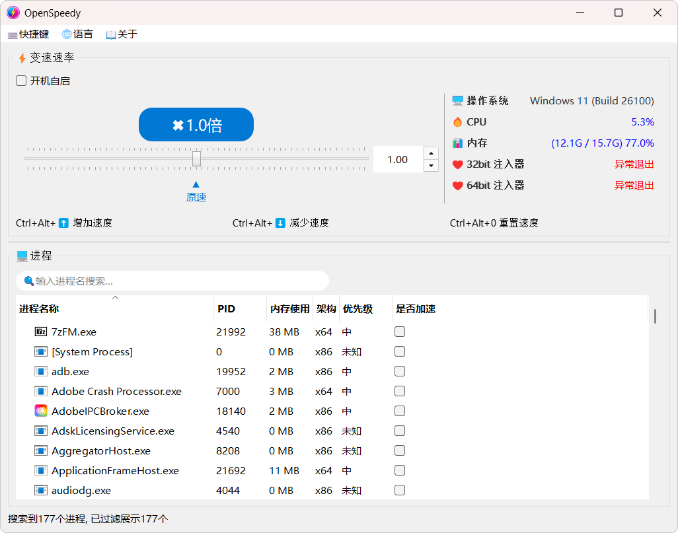The width and height of the screenshot is (678, 533).
Task: Open the 快捷键 shortcuts menu
Action: point(28,34)
